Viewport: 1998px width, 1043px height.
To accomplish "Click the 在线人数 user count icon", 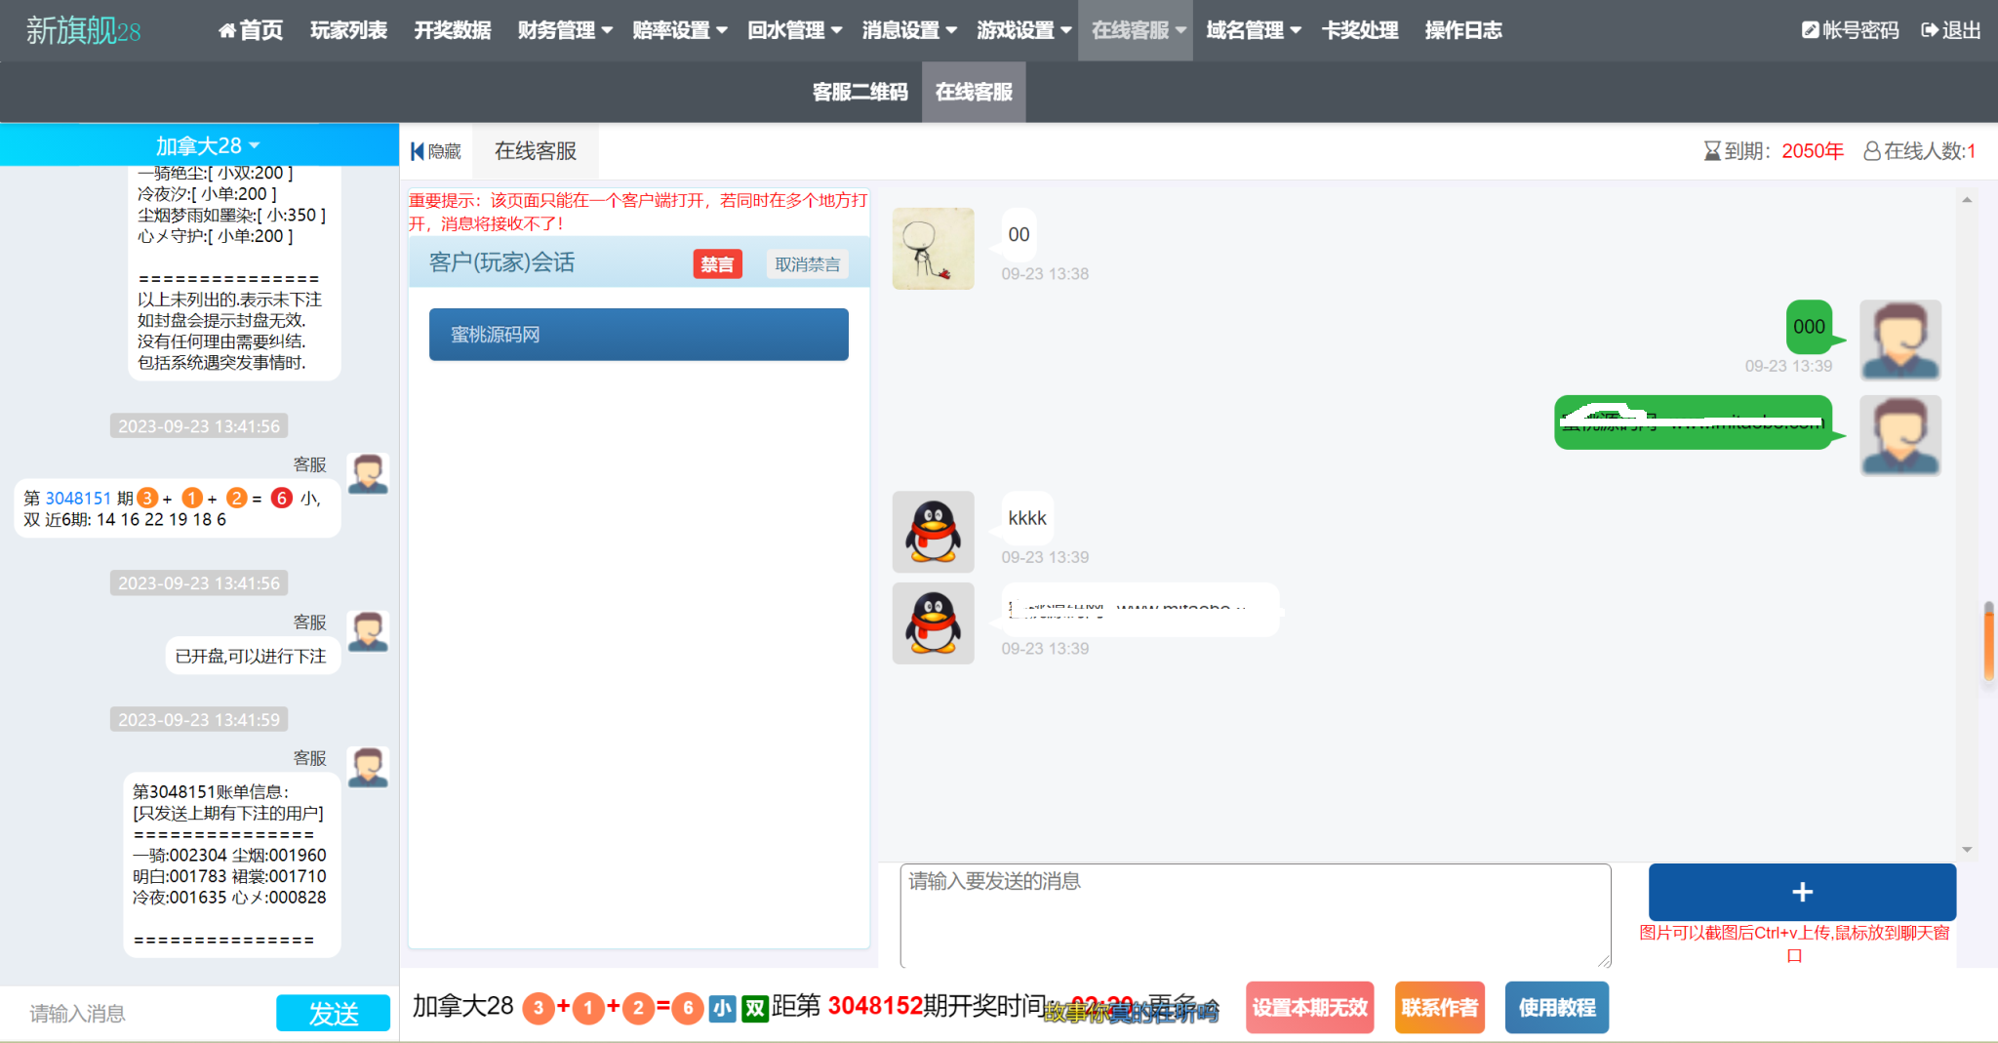I will coord(1871,151).
